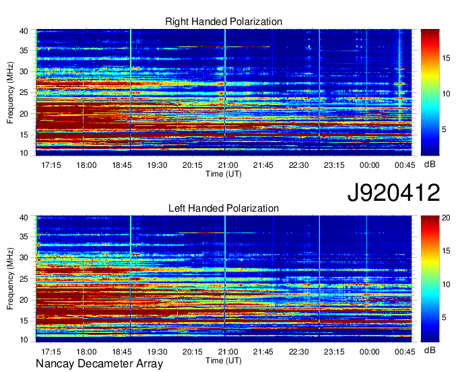
Task: Click the Left Handed plot's color scale bar
Action: (x=430, y=279)
